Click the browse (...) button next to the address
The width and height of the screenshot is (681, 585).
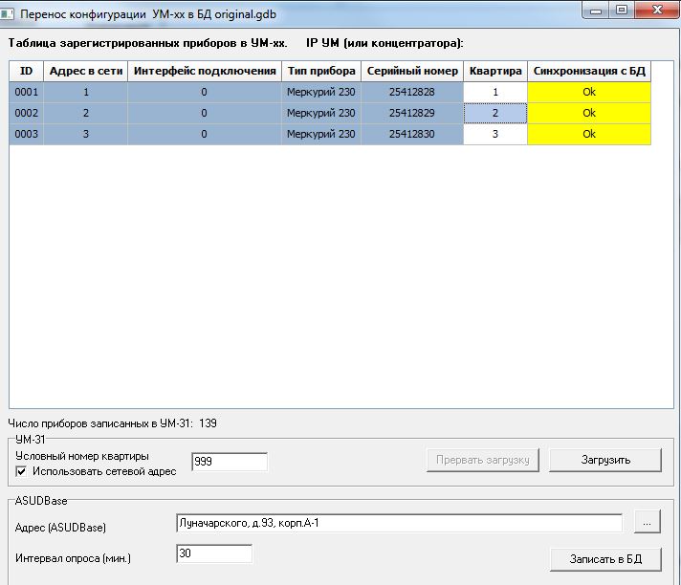(647, 523)
